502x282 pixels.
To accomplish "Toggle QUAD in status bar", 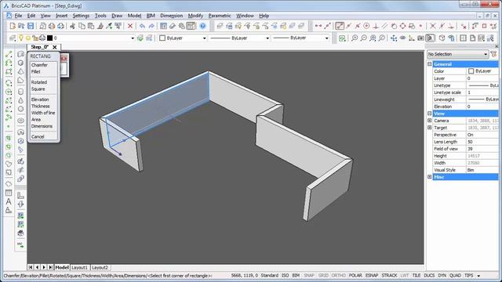I will [455, 275].
